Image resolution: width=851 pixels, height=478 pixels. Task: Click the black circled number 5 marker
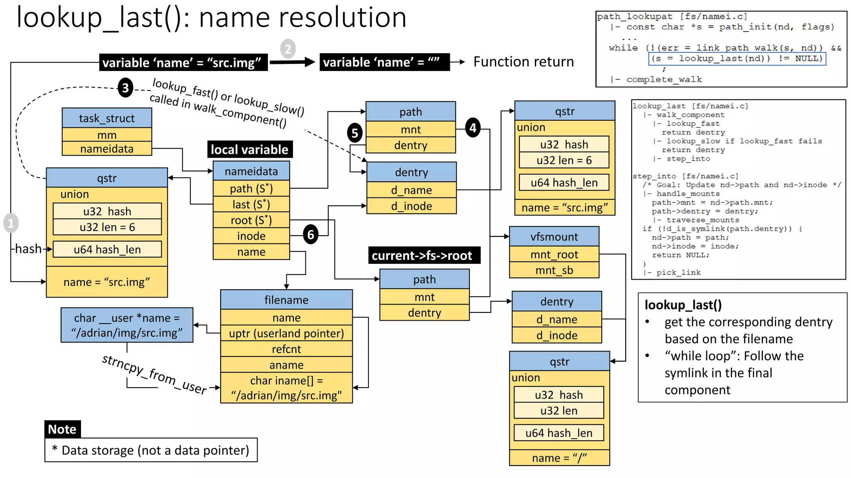[x=354, y=133]
